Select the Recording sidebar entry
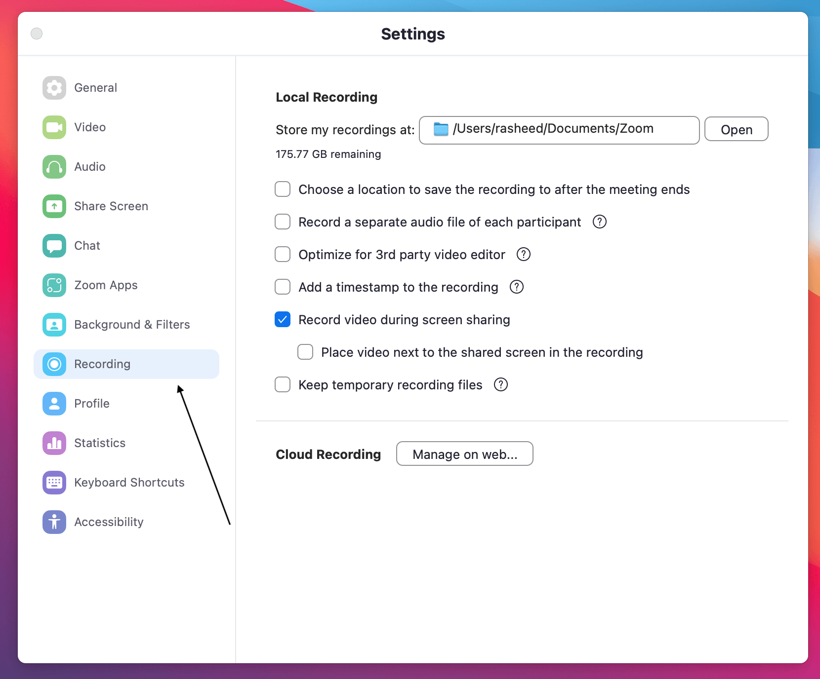 coord(102,364)
